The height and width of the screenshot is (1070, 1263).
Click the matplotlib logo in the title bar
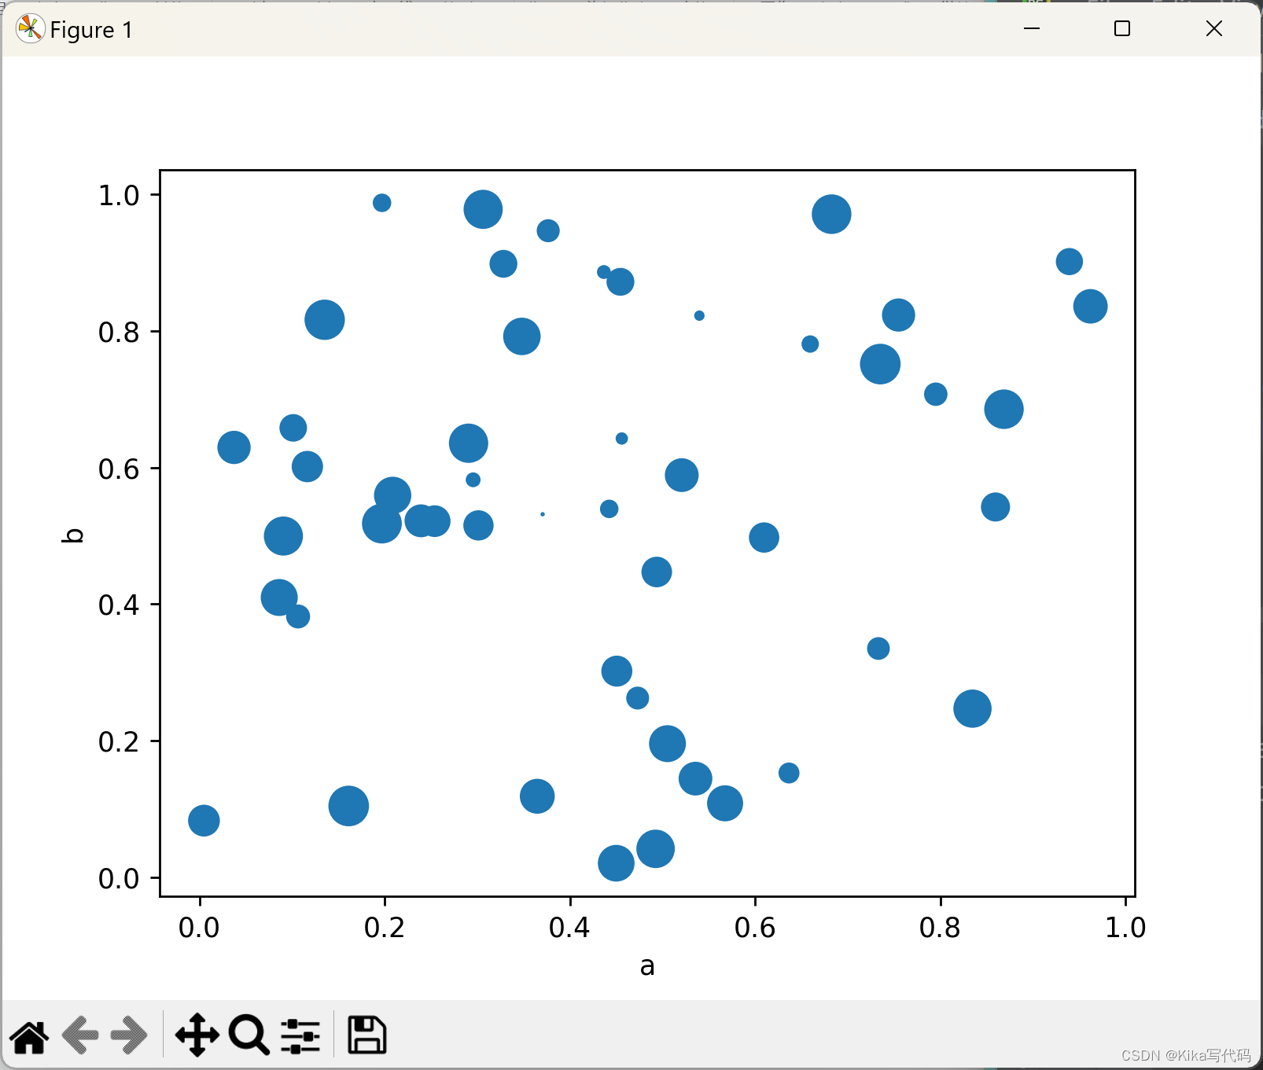pyautogui.click(x=30, y=29)
